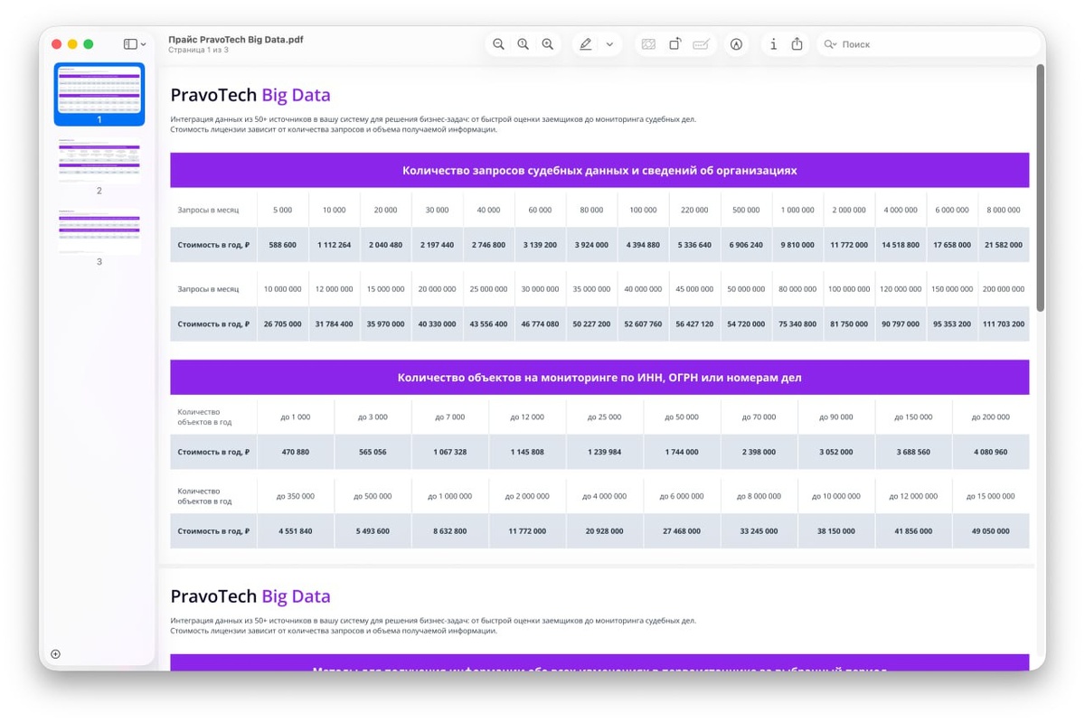1085x722 pixels.
Task: Click price cell 26 705 000
Action: point(282,323)
